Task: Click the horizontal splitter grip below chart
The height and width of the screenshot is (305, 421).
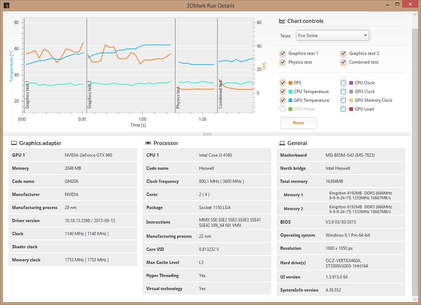Action: point(207,134)
